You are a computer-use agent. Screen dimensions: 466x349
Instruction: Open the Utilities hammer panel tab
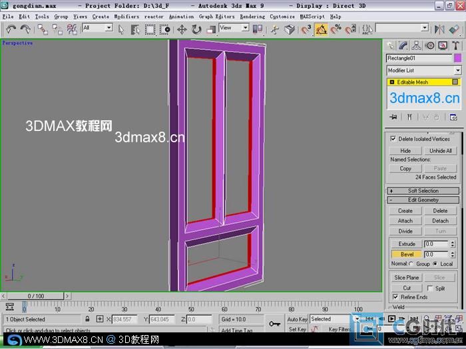(455, 45)
